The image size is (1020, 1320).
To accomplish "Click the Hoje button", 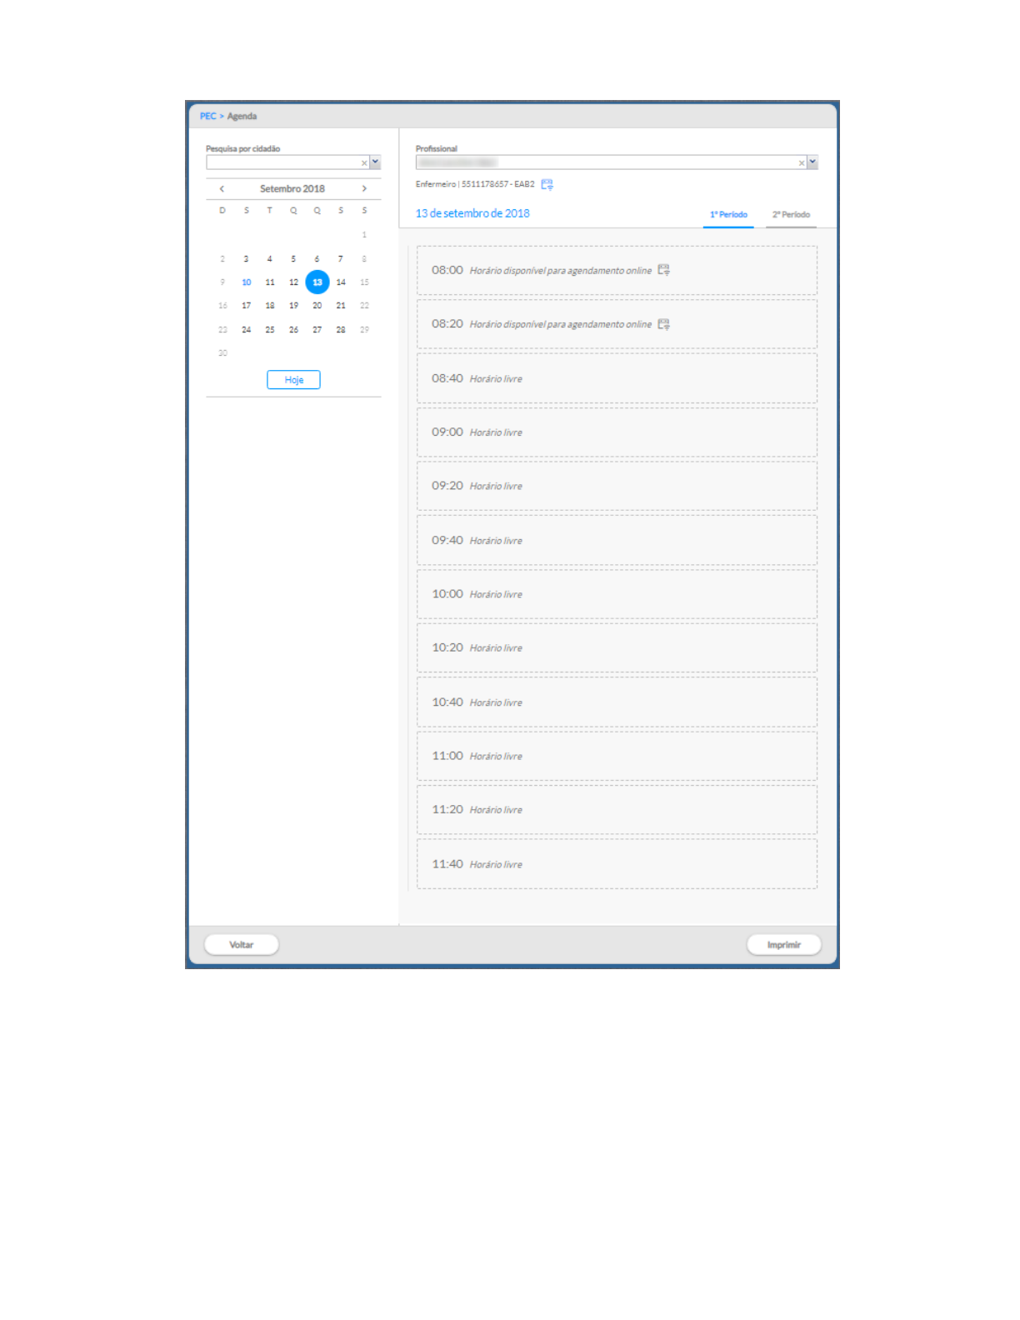I will [293, 380].
